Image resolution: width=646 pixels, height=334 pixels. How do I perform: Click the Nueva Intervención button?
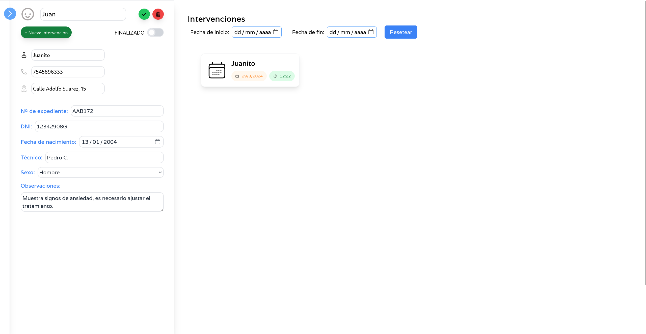[x=46, y=33]
